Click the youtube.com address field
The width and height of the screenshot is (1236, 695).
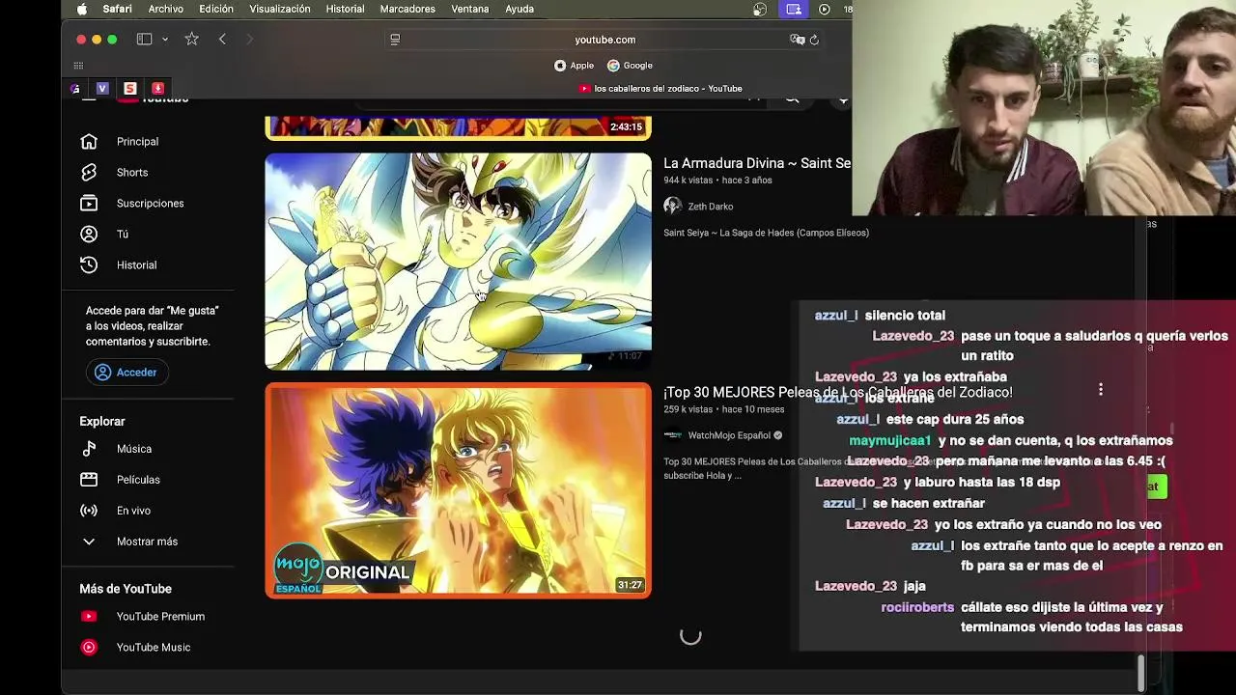604,40
